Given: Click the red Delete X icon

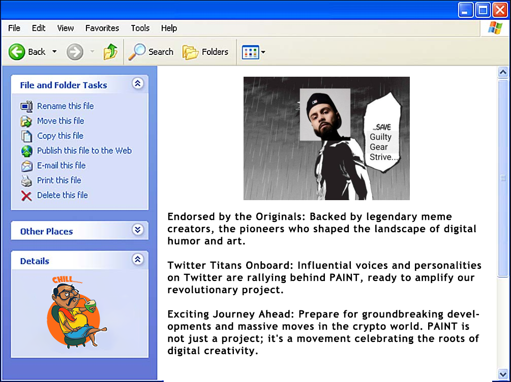Looking at the screenshot, I should click(26, 196).
